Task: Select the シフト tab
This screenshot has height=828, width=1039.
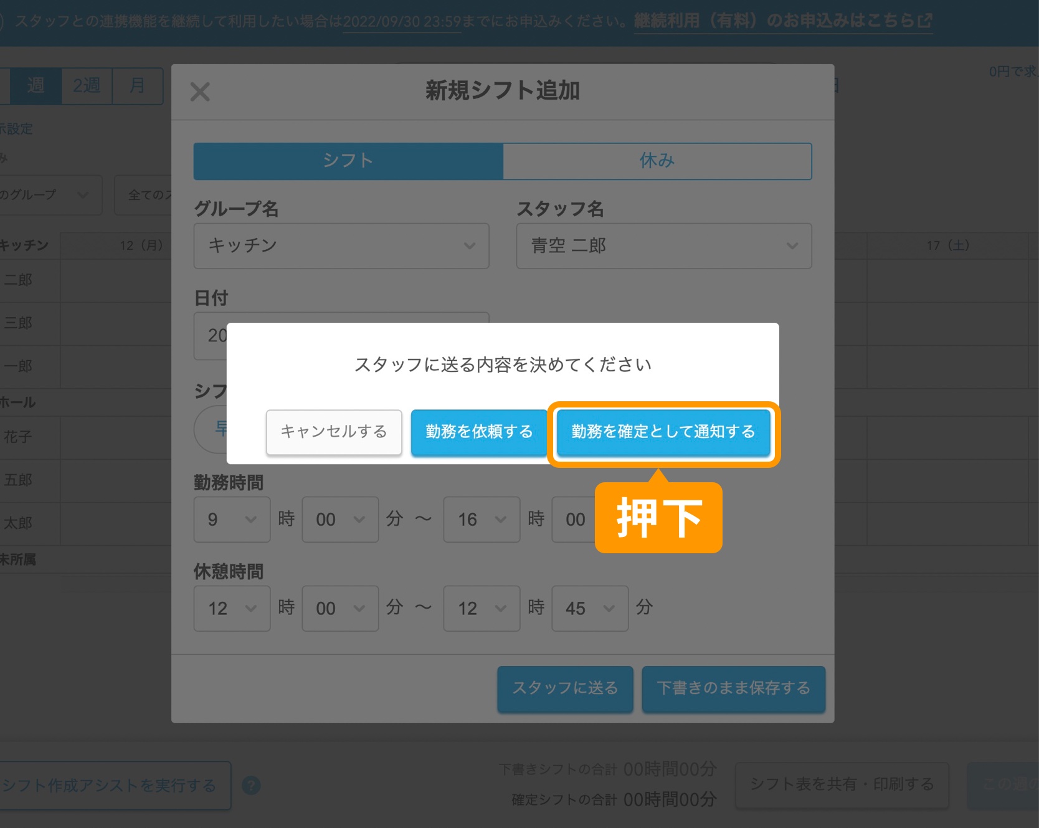Action: (348, 161)
